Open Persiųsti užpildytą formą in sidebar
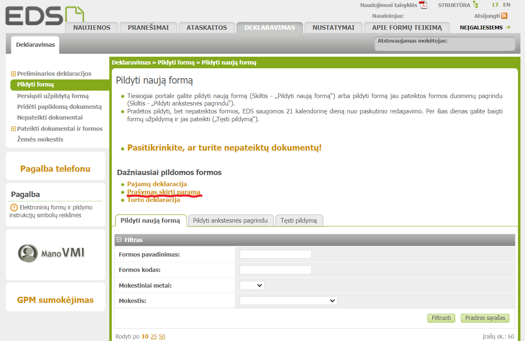 click(x=53, y=96)
